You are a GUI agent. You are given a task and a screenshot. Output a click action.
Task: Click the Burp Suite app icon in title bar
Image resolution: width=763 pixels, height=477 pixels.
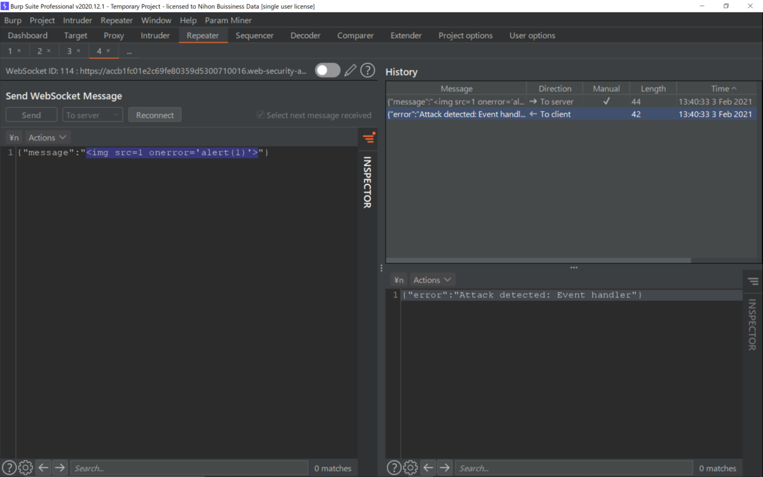coord(5,6)
